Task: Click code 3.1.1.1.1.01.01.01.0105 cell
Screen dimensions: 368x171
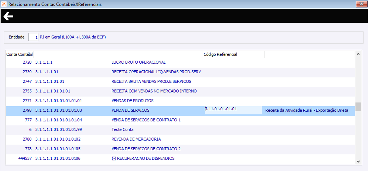Action: tap(58, 149)
